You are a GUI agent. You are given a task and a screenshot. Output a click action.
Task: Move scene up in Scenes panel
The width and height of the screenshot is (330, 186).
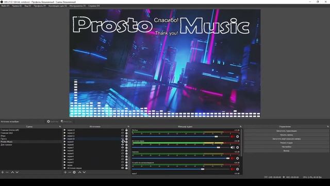(12, 172)
